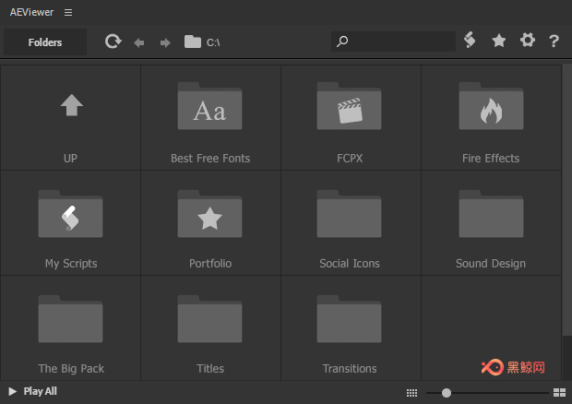Screen dimensions: 572x404
Task: Open the Portfolio folder
Action: pos(210,223)
